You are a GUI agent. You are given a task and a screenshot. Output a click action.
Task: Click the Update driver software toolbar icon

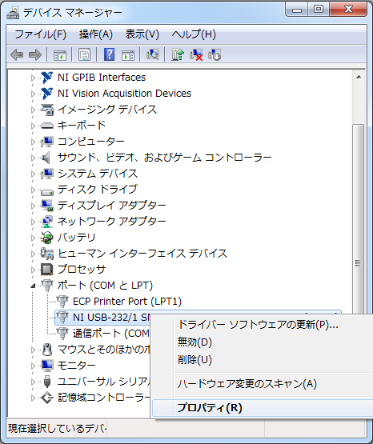click(x=178, y=54)
